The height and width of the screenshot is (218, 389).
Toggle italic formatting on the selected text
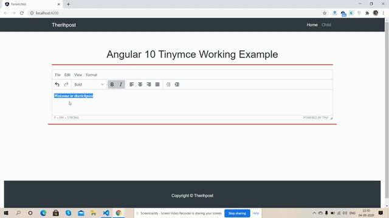[x=120, y=85]
